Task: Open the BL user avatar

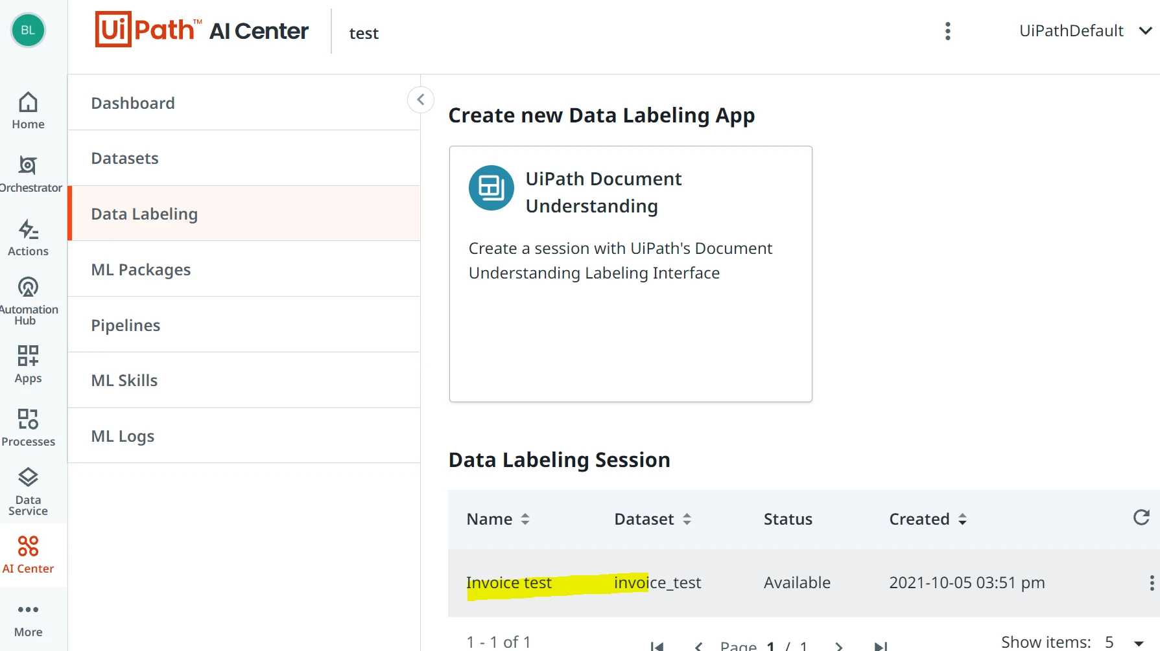Action: pyautogui.click(x=28, y=30)
